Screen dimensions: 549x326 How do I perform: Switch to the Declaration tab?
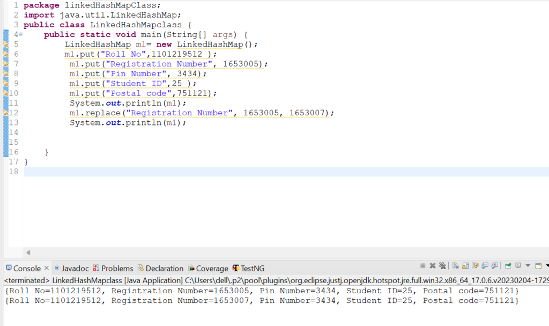pos(160,268)
